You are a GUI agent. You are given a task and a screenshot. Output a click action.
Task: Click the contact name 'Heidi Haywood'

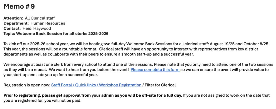[x=37, y=28]
